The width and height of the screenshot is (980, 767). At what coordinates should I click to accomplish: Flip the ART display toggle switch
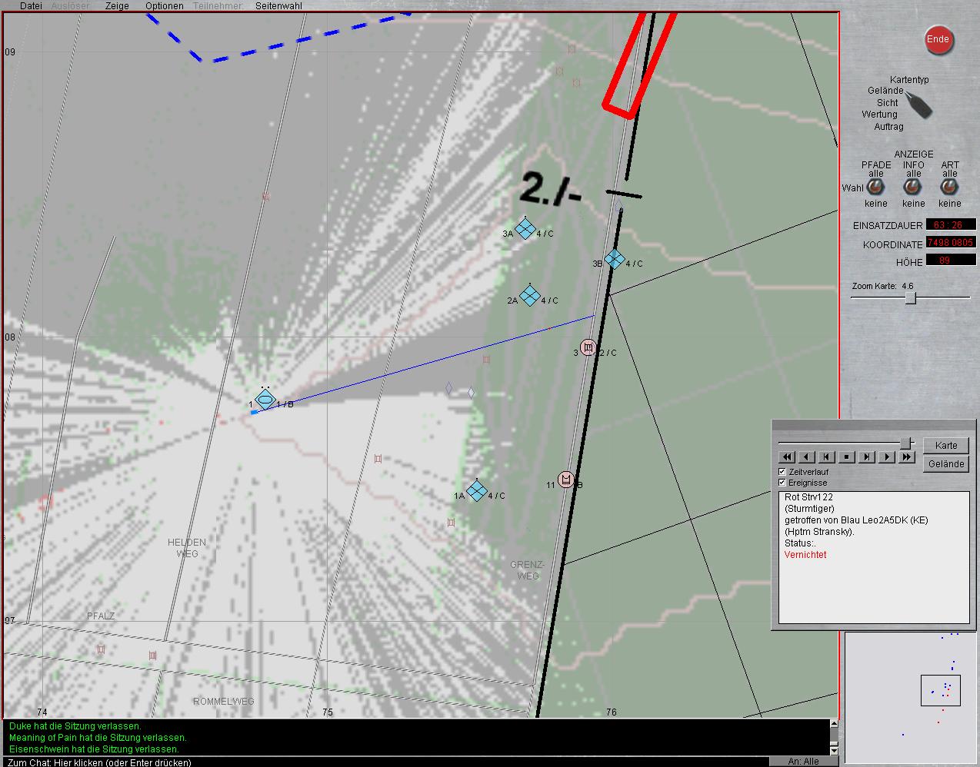pyautogui.click(x=949, y=188)
